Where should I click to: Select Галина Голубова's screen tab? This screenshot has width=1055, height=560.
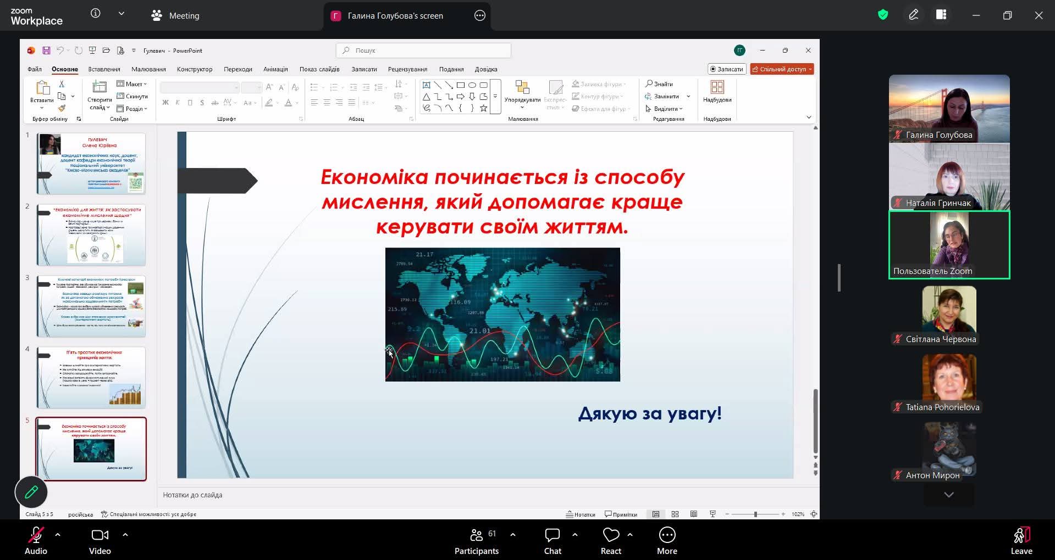click(x=395, y=16)
